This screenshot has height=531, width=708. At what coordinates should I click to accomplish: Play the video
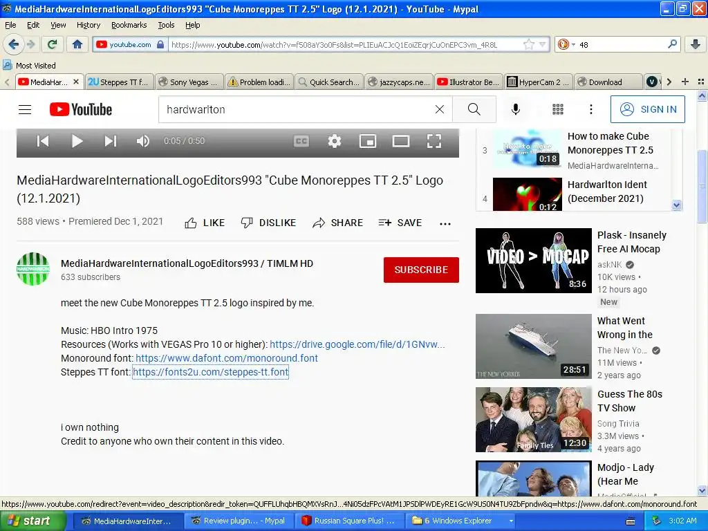click(77, 141)
